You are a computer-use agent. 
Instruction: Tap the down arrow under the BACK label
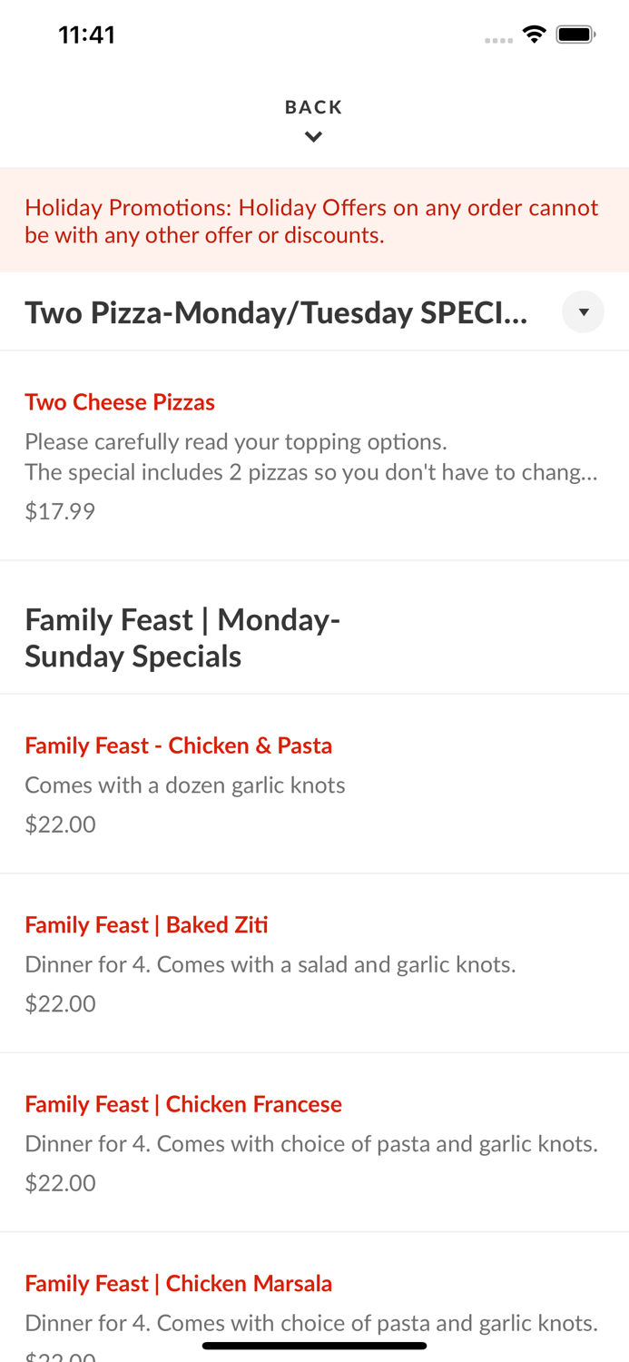[314, 136]
